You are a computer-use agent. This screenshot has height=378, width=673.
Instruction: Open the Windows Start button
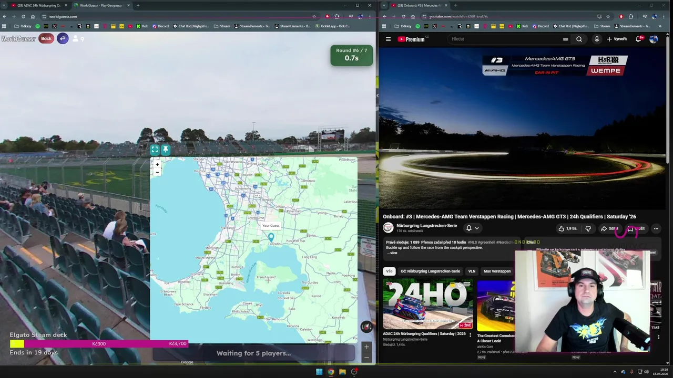pyautogui.click(x=319, y=372)
